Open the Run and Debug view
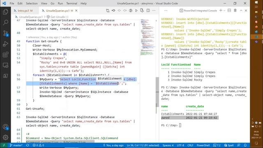263x148 pixels. click(x=5, y=44)
